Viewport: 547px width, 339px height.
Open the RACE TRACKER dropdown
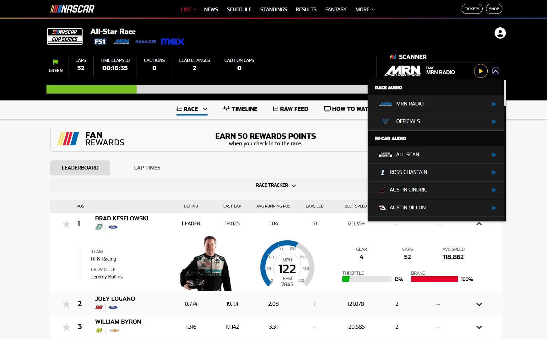(x=276, y=185)
